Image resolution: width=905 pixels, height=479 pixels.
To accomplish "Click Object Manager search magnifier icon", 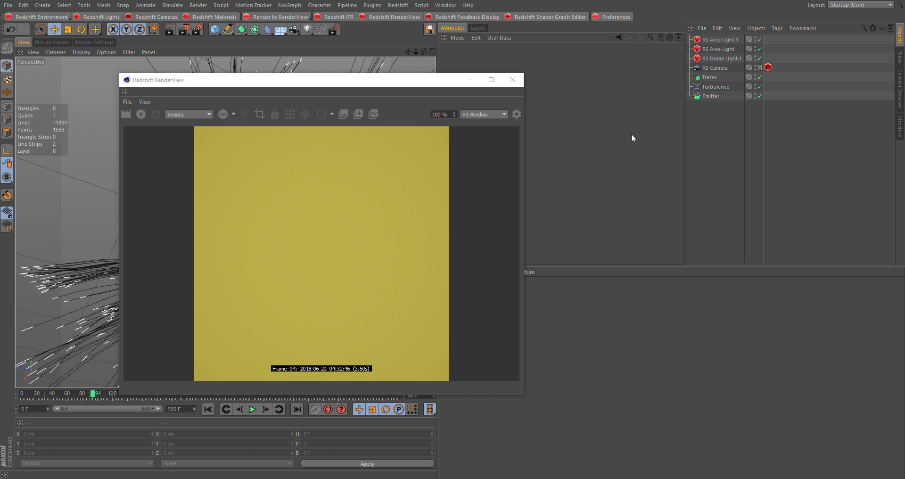I will 864,28.
